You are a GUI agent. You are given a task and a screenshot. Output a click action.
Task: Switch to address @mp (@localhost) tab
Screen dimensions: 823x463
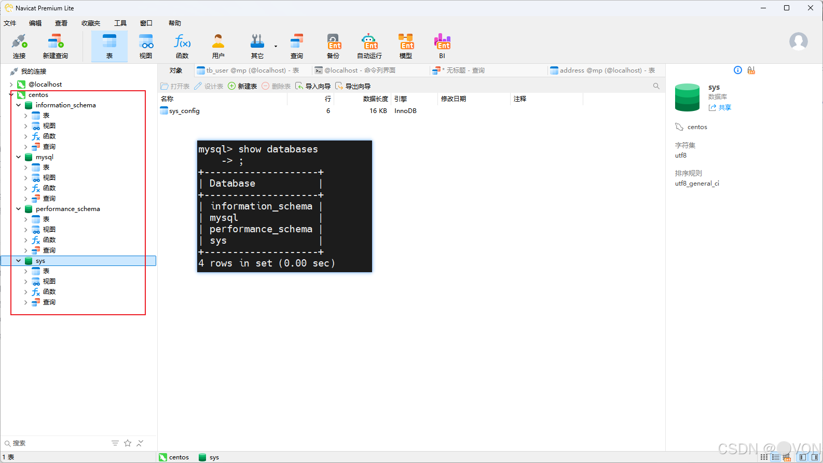tap(606, 71)
